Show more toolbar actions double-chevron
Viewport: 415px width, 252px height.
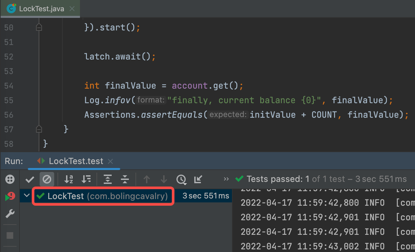click(x=226, y=179)
